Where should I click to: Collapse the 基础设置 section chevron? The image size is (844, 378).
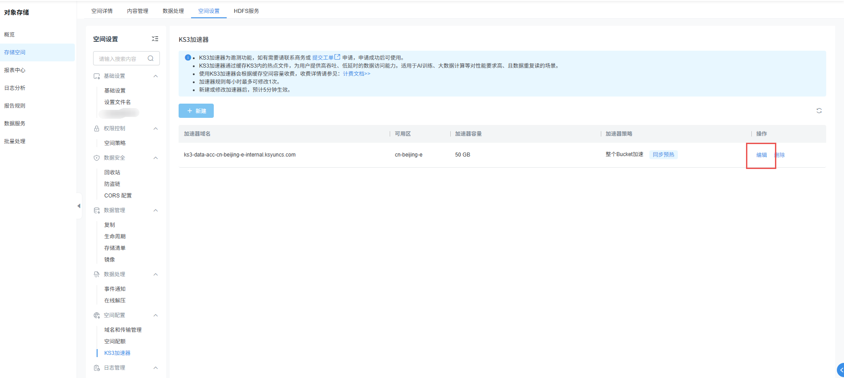coord(155,76)
